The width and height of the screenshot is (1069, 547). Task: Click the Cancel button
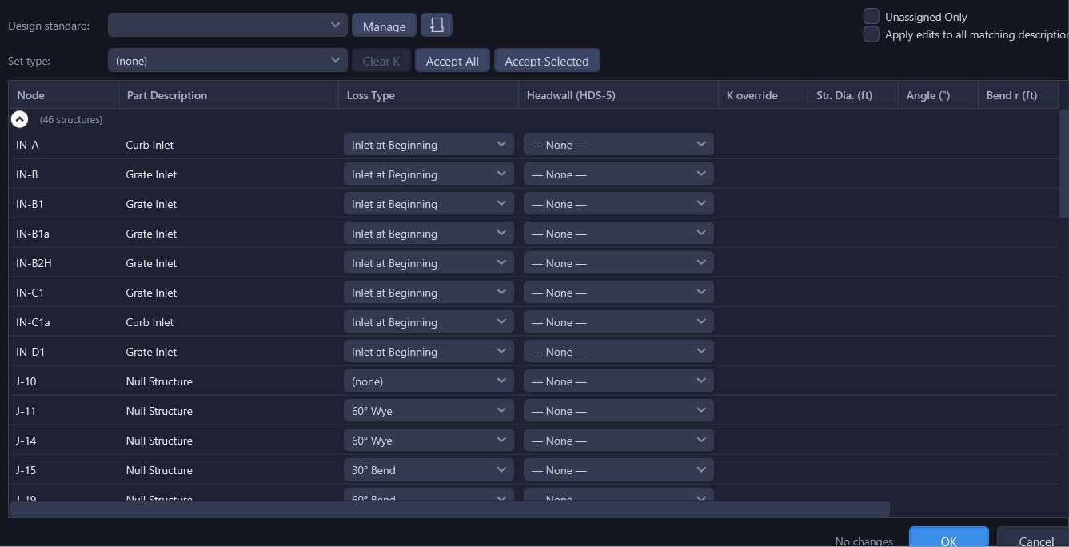1033,537
